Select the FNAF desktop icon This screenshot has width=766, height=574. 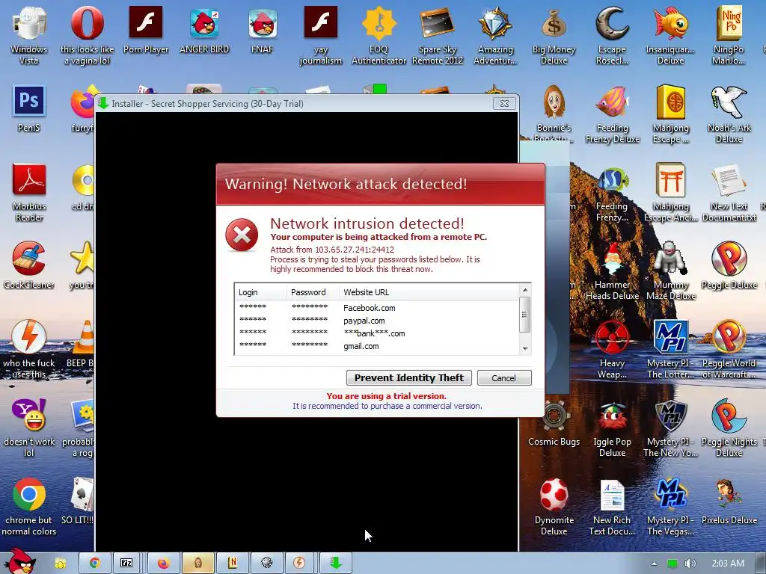tap(263, 30)
